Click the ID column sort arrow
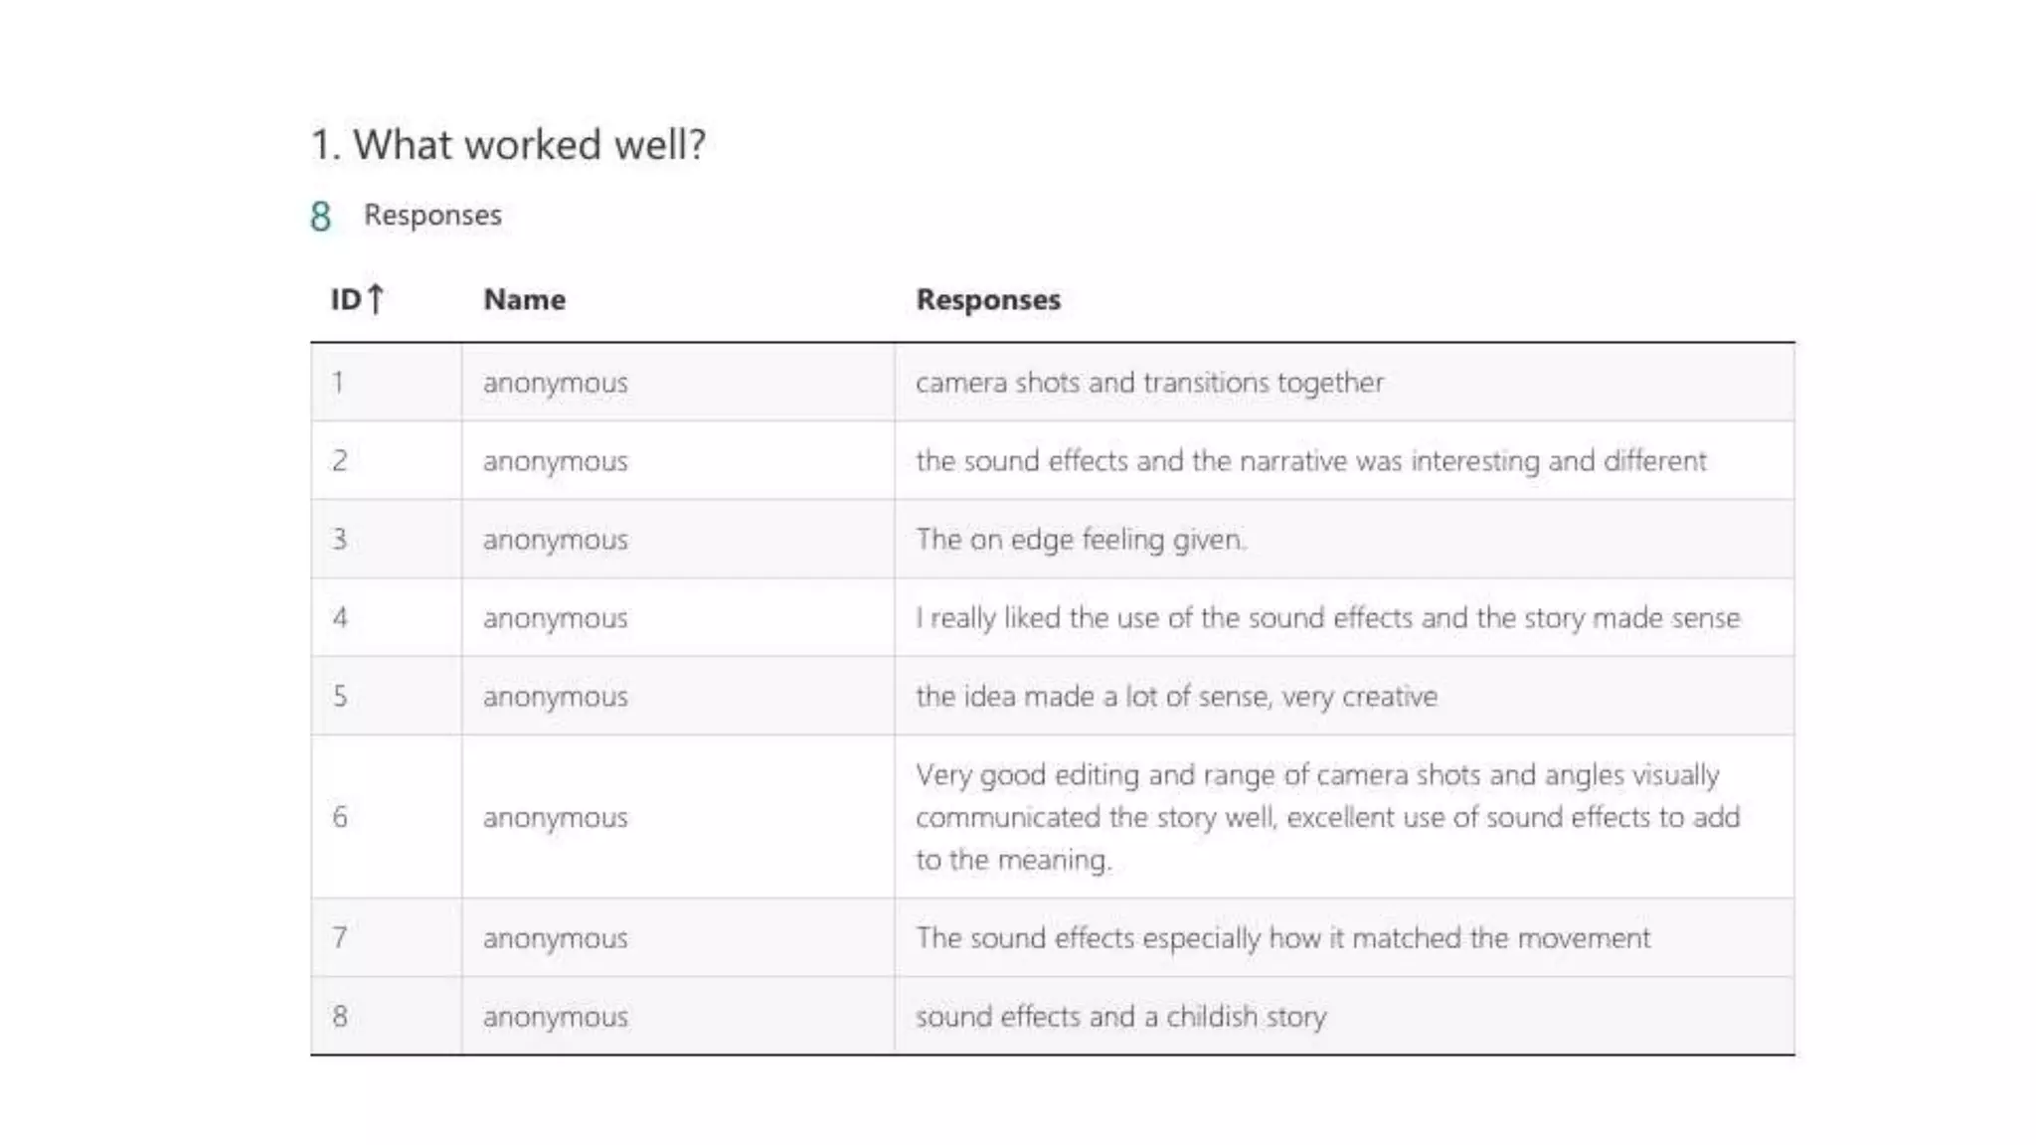 375,298
